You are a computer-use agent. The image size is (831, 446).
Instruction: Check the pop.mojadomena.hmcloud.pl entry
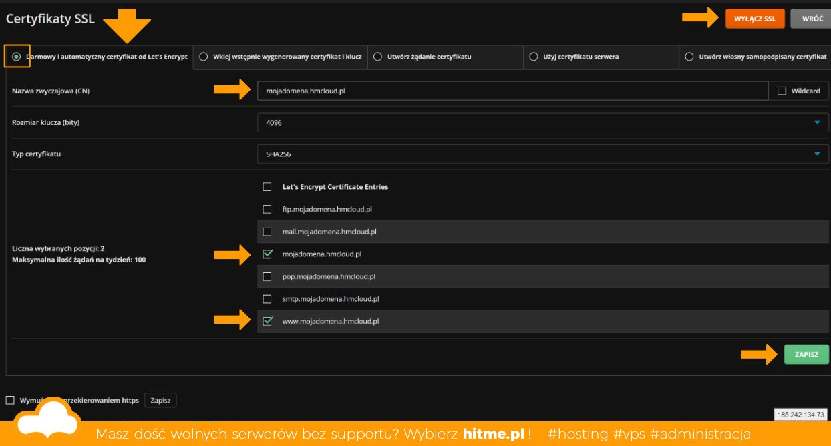[267, 276]
